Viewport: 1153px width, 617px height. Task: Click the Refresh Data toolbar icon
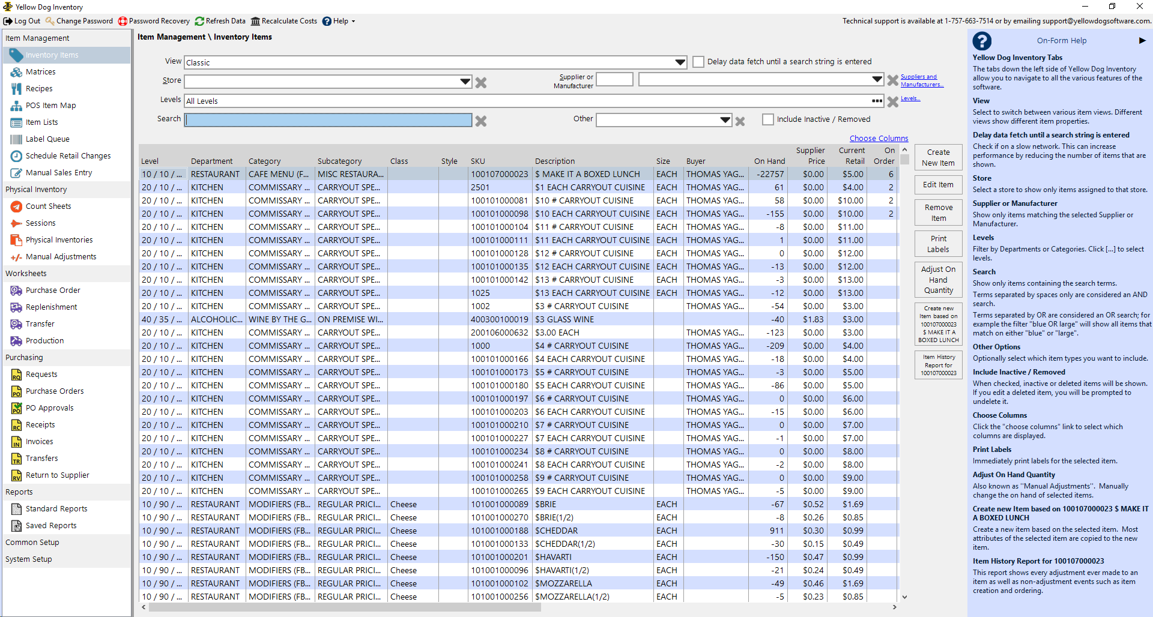[199, 21]
